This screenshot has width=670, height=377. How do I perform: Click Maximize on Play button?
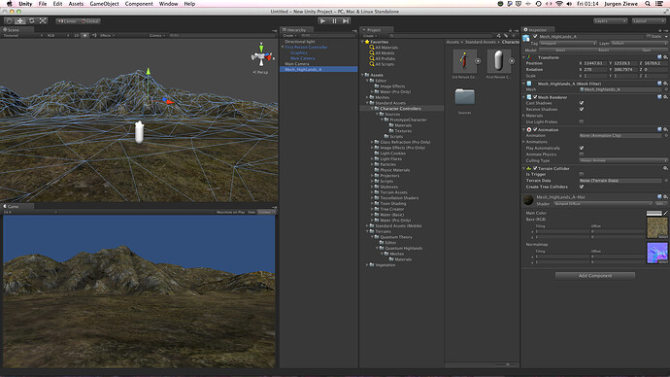click(x=230, y=212)
